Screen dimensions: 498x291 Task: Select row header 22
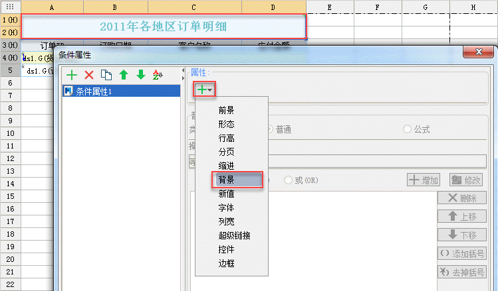(x=11, y=284)
